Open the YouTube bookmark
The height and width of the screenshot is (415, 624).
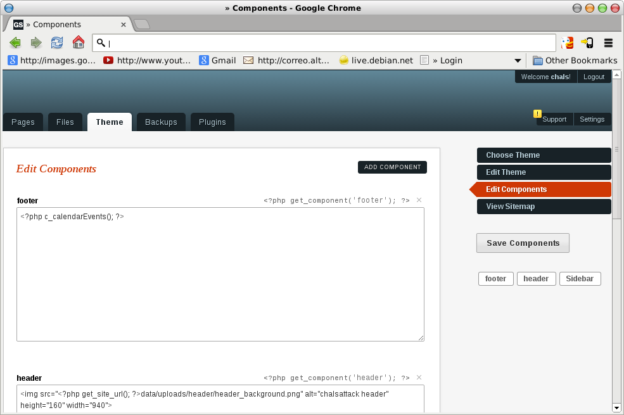pos(147,60)
